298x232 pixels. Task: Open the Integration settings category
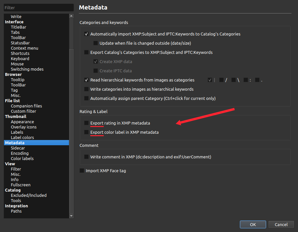[x=16, y=206]
